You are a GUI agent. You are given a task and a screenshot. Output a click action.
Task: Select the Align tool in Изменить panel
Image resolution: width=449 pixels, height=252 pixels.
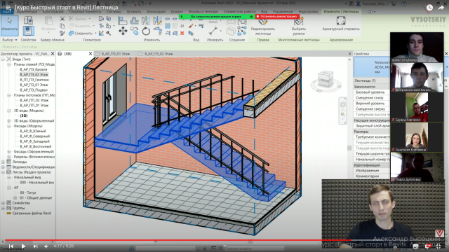(123, 20)
